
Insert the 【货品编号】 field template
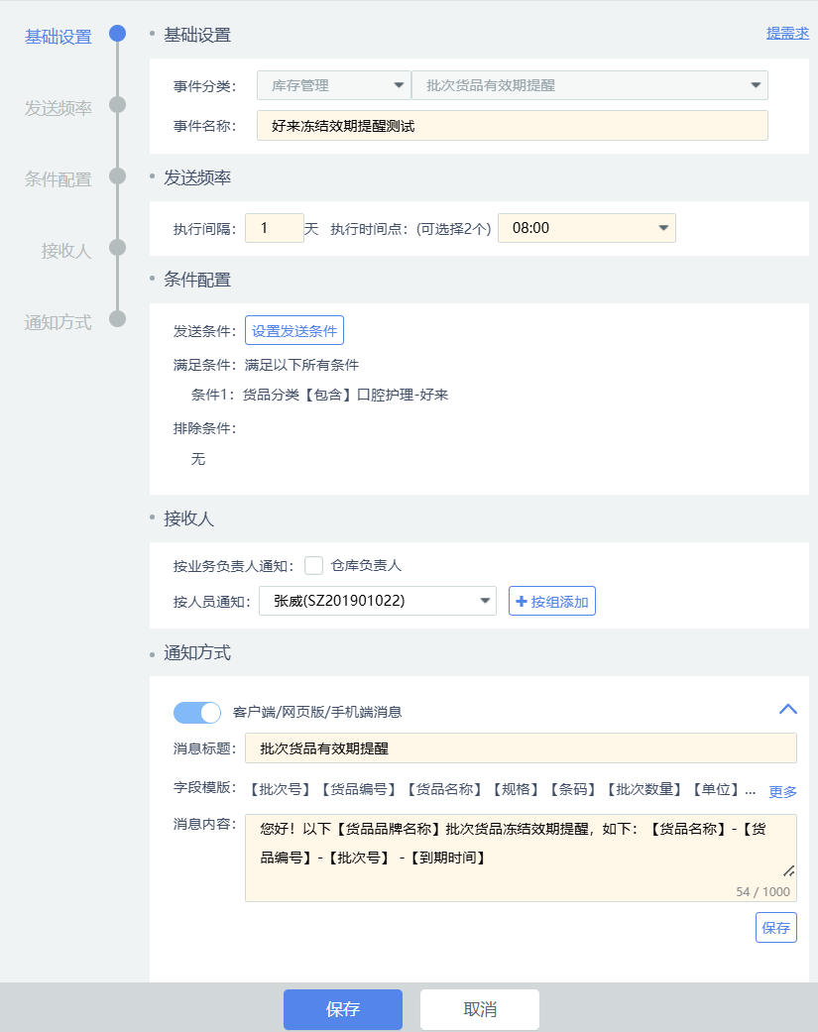pos(359,789)
